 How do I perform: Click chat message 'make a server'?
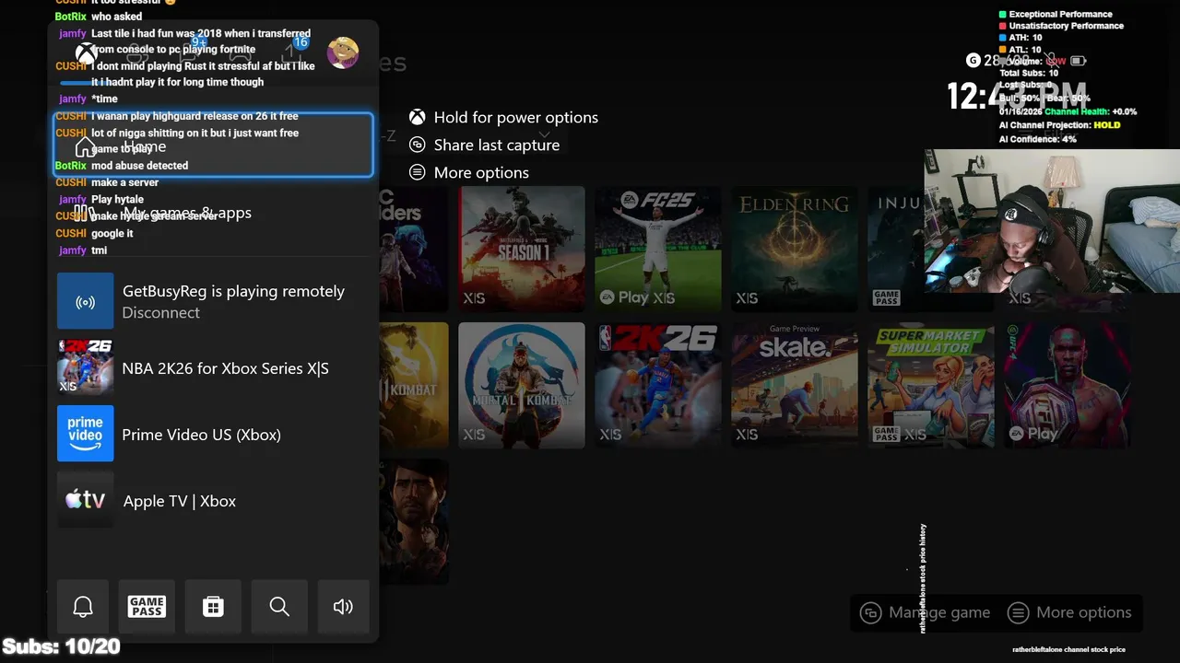tap(124, 182)
